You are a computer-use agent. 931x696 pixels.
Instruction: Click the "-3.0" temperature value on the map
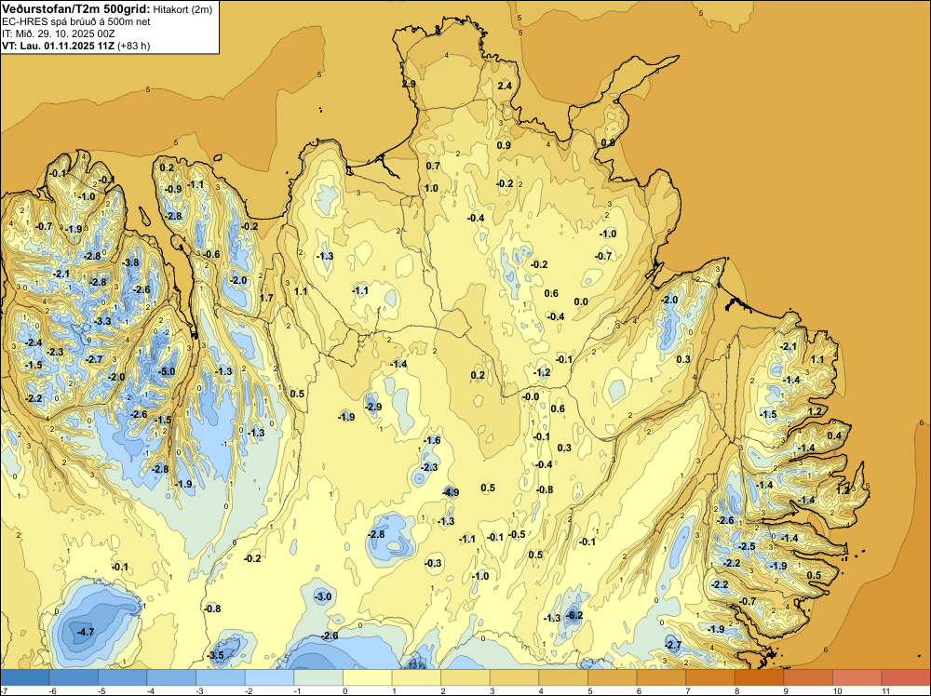point(322,596)
